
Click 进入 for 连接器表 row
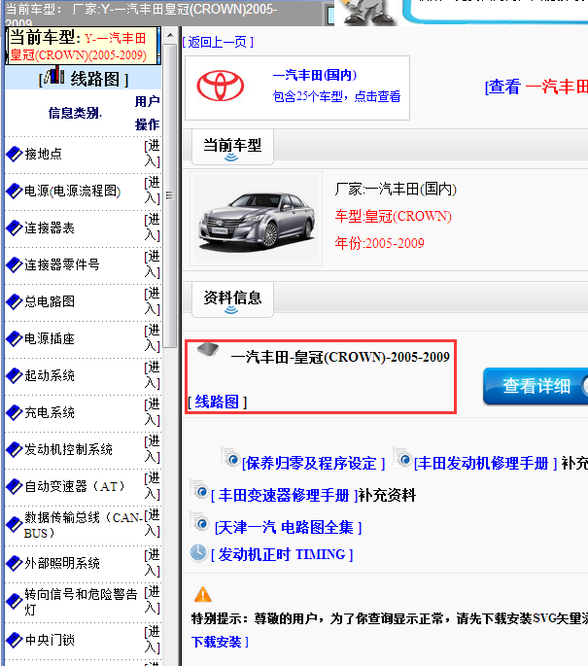click(152, 228)
